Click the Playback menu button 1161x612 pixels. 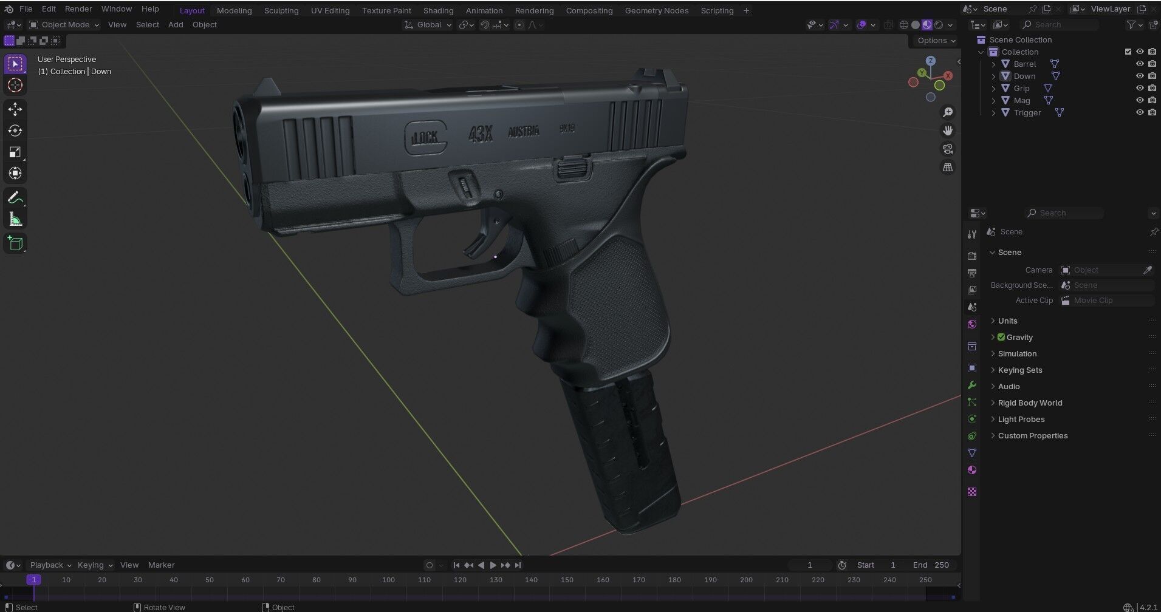coord(50,565)
